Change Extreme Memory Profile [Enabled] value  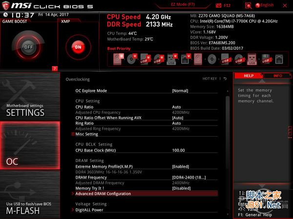pos(181,166)
